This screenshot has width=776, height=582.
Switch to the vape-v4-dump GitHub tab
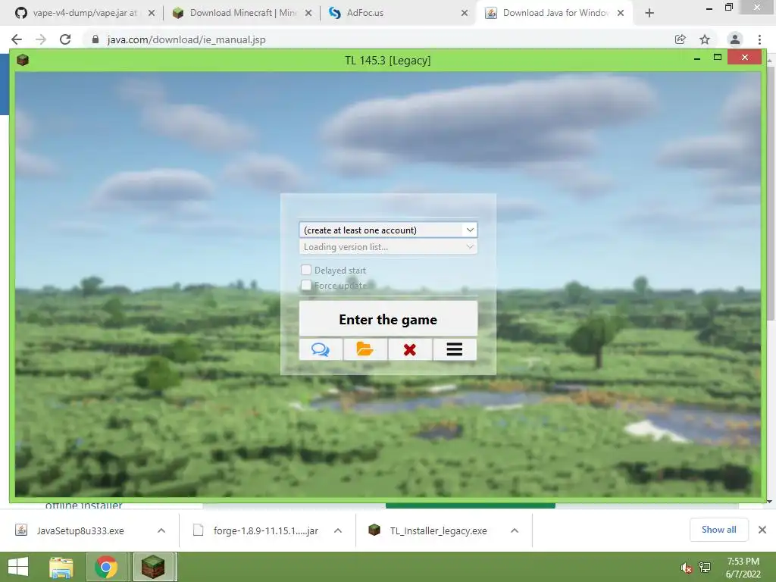[x=84, y=13]
